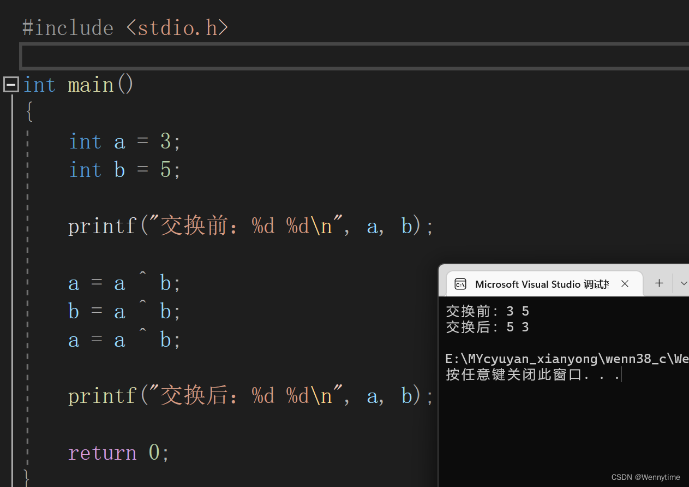Open a new terminal tab with plus button
Screen dimensions: 689x487
(659, 283)
